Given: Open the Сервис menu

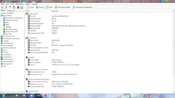Looking at the screenshot, I should [x=28, y=4].
